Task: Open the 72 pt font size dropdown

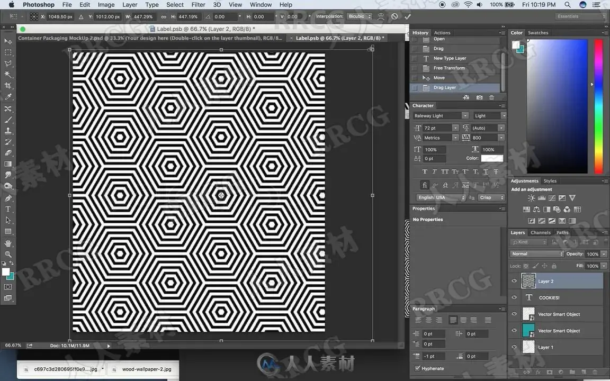Action: pyautogui.click(x=455, y=128)
